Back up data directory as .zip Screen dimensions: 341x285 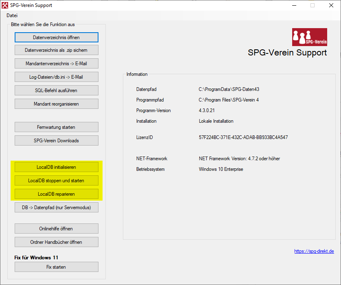click(56, 50)
